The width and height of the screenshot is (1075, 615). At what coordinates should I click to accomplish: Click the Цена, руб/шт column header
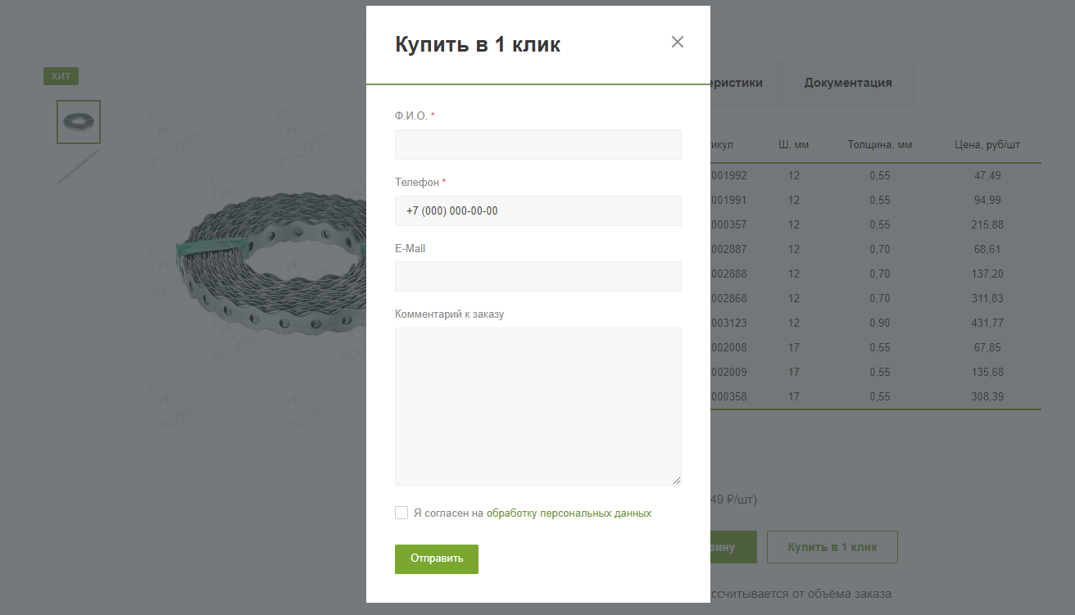click(987, 145)
